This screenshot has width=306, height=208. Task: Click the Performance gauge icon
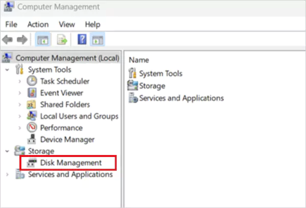pyautogui.click(x=32, y=127)
